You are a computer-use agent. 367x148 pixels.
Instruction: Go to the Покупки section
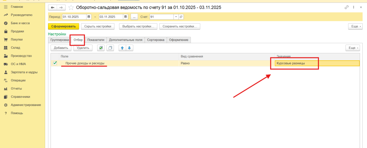(16, 39)
